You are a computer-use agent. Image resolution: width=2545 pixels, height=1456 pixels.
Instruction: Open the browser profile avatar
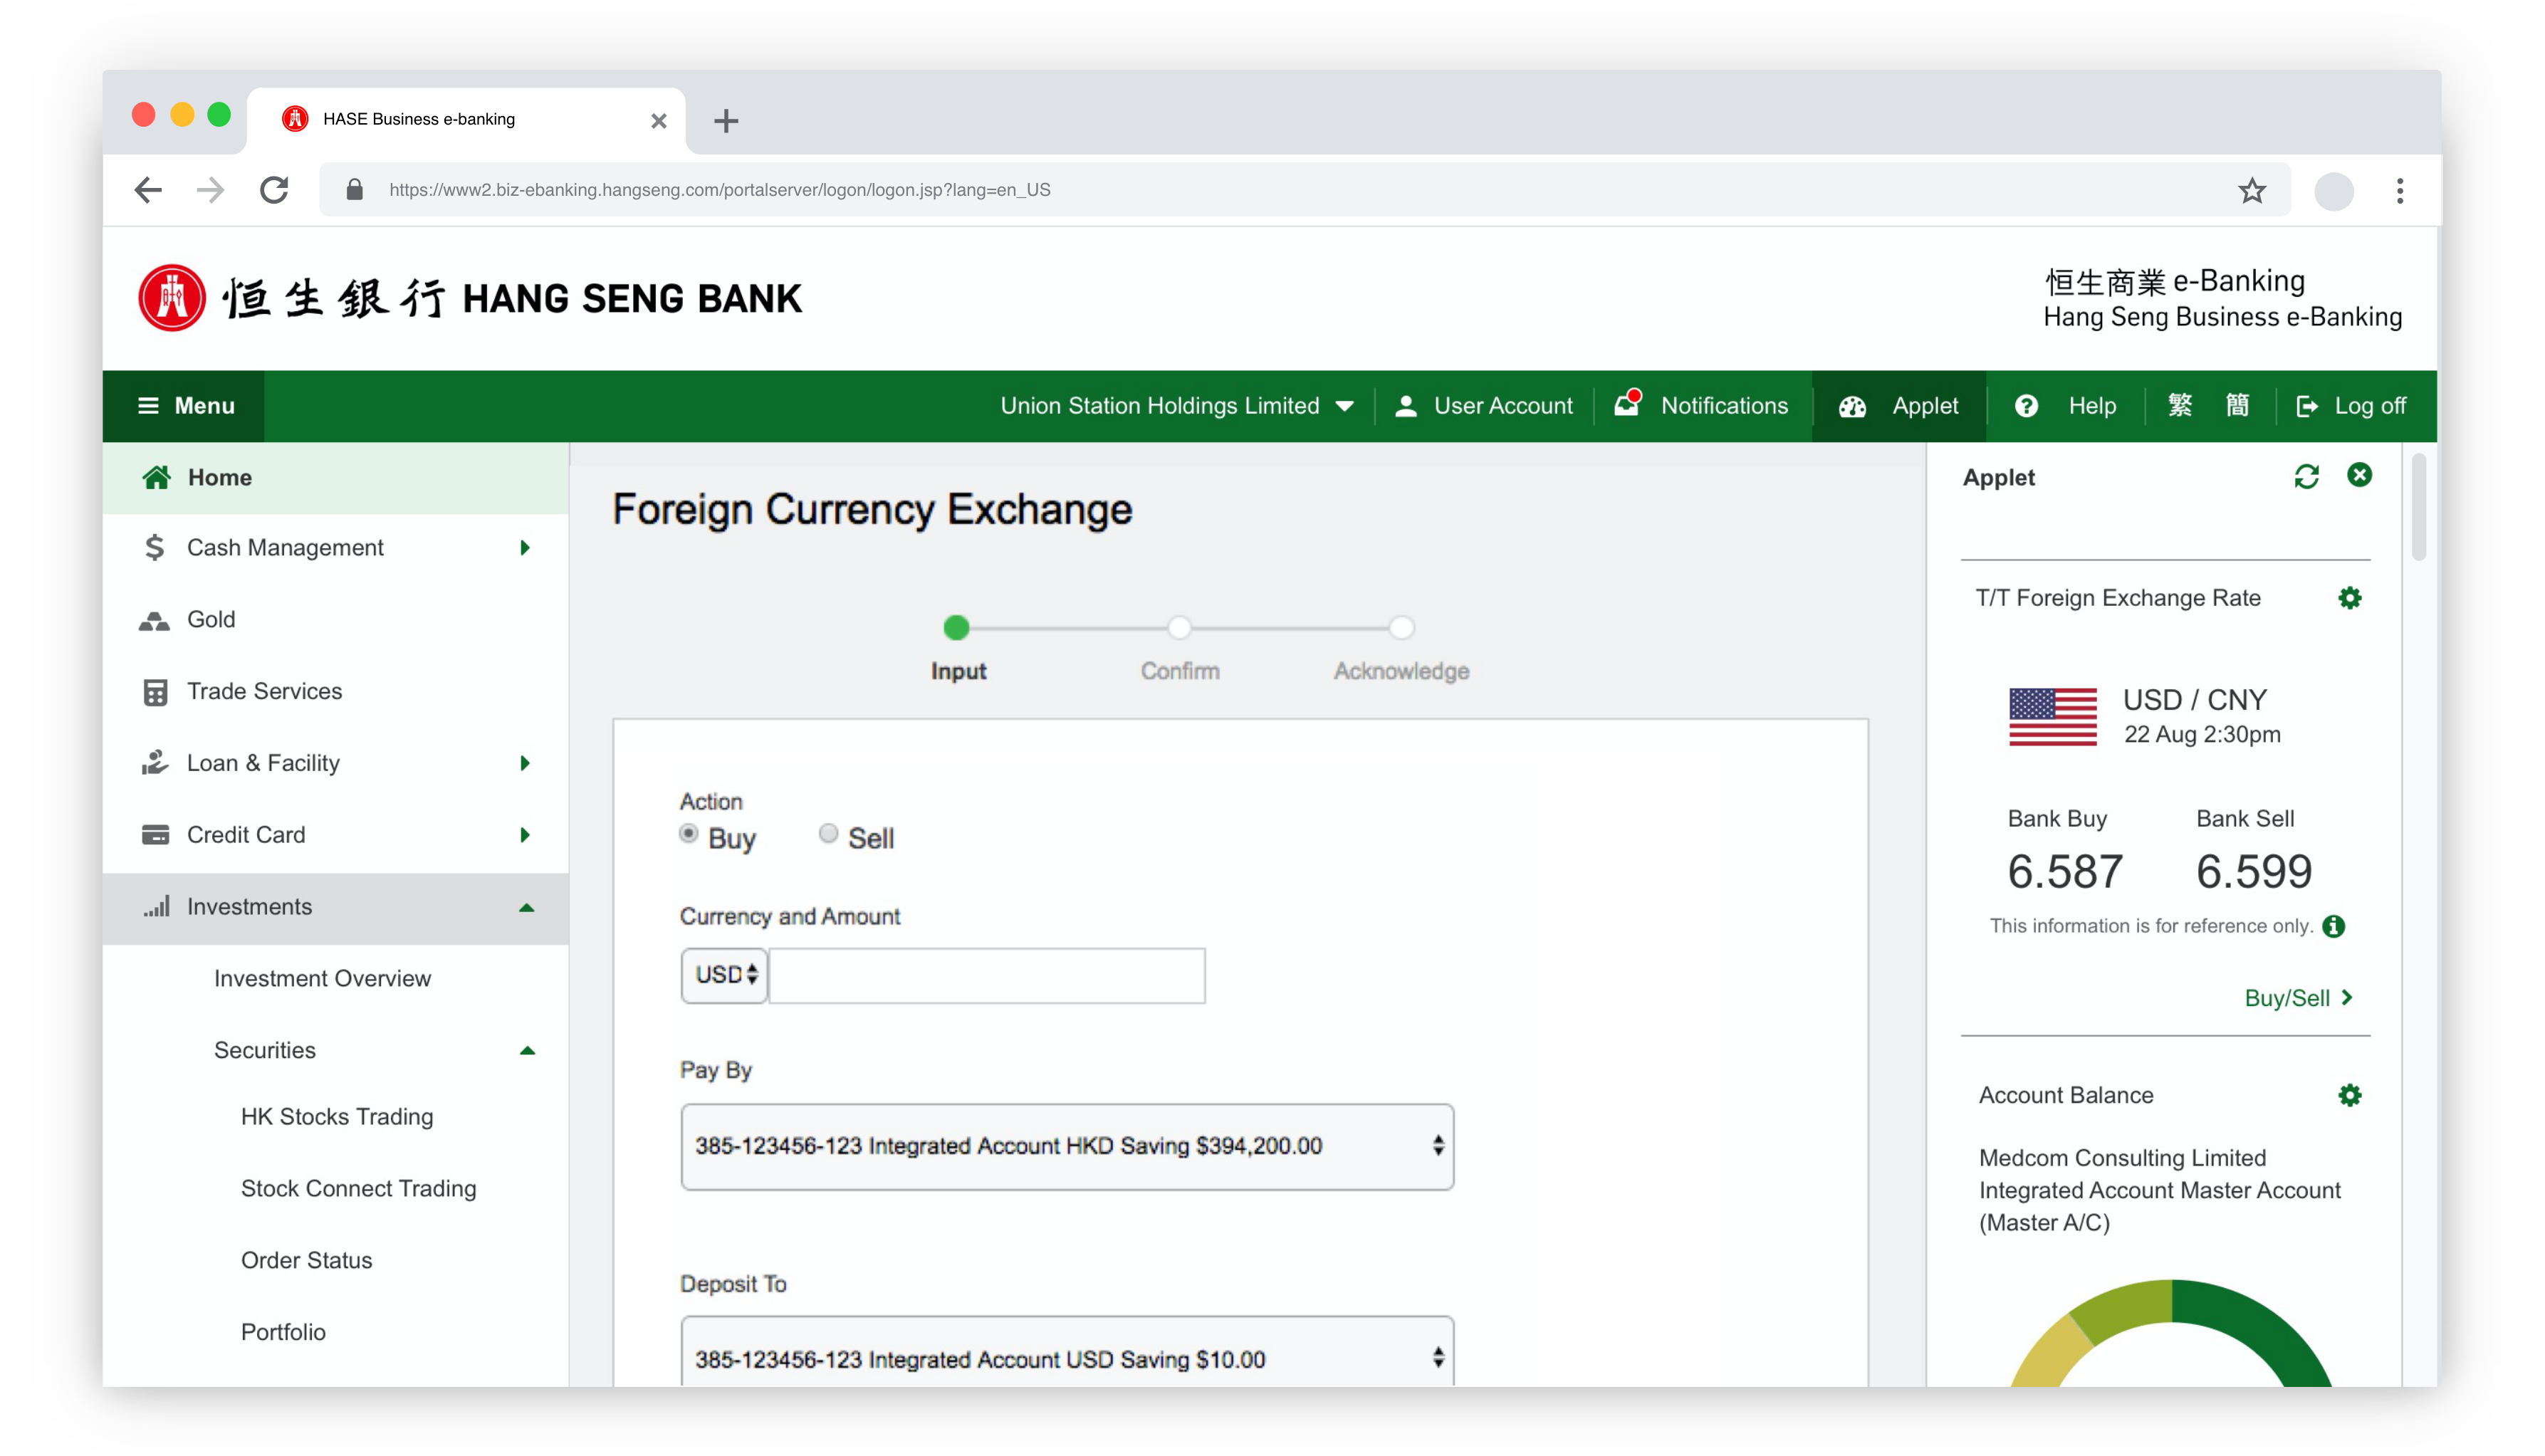(x=2334, y=190)
